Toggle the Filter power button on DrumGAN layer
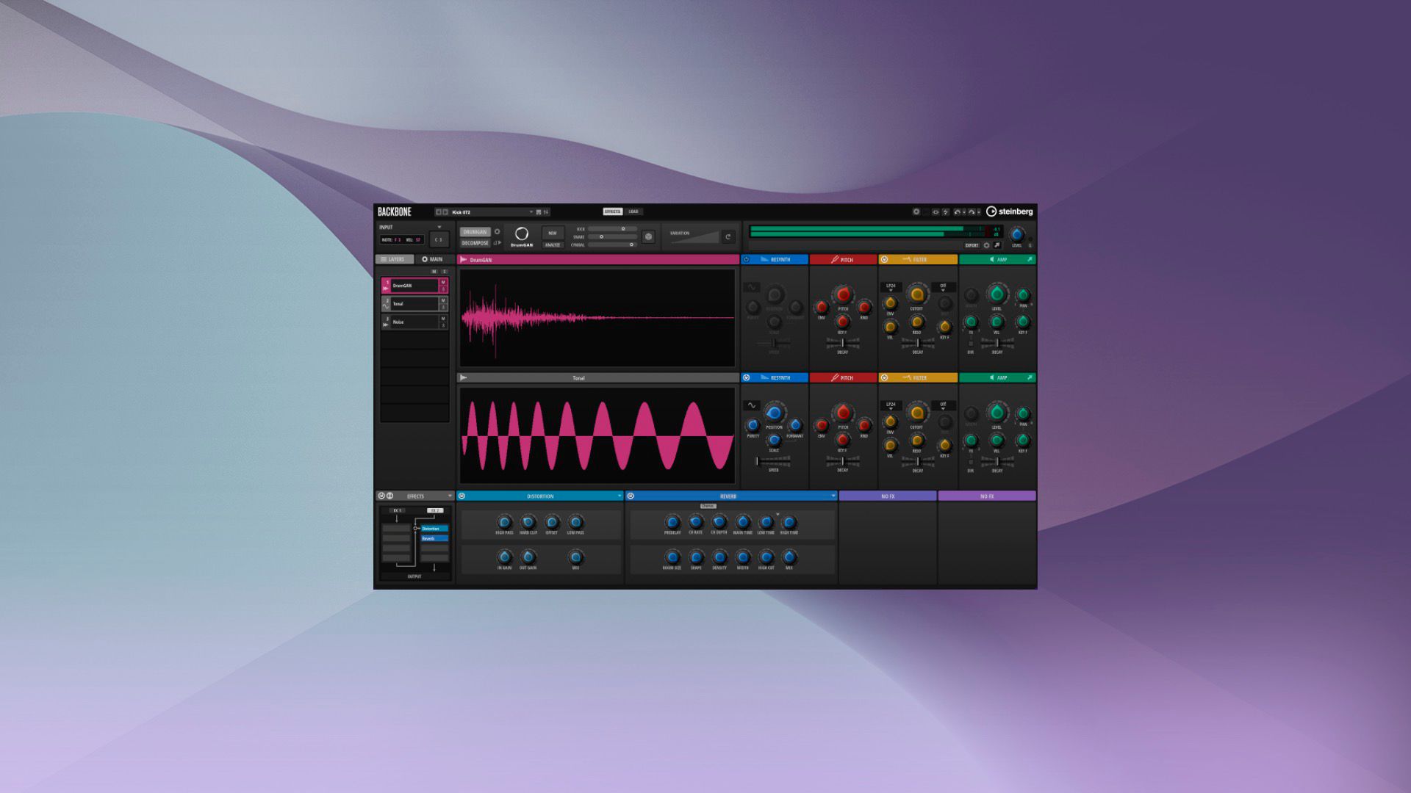This screenshot has width=1411, height=793. (x=884, y=260)
